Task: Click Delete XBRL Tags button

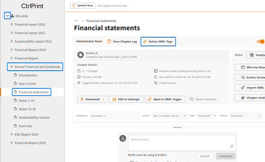Action: [x=158, y=42]
